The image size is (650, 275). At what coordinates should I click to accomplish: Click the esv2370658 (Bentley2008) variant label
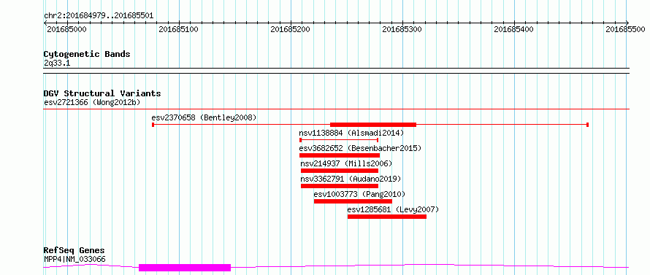[x=204, y=117]
